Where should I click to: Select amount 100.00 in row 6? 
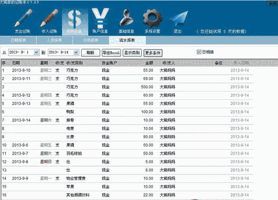tap(147, 112)
